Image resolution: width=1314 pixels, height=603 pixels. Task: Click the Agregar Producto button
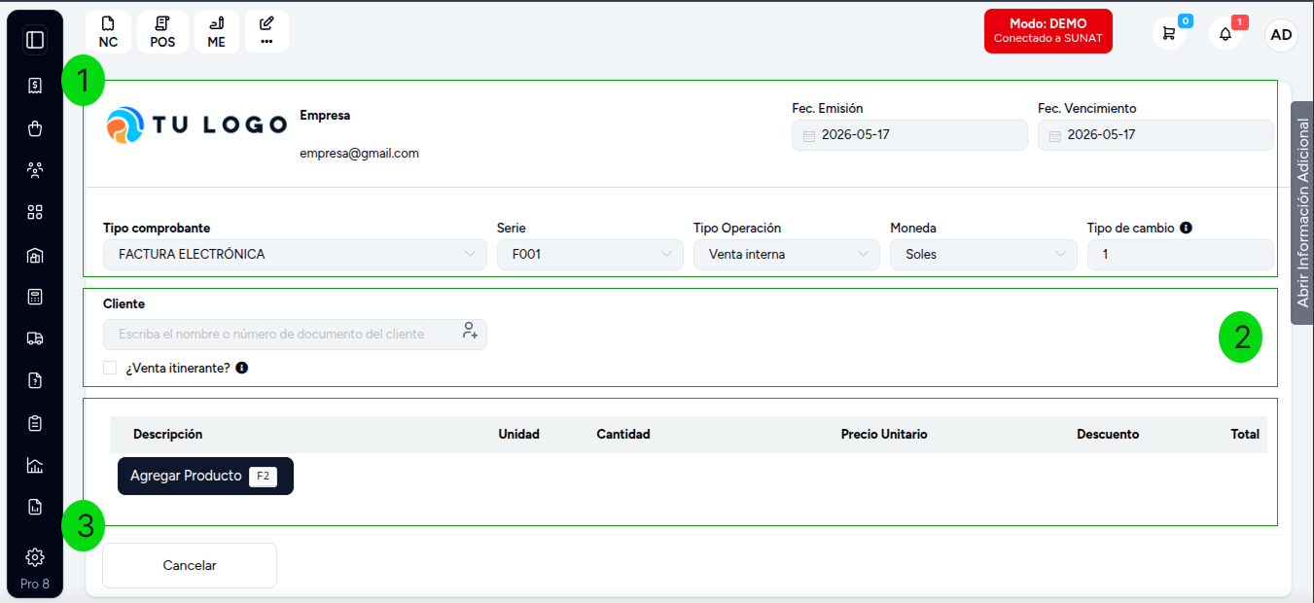pos(205,476)
